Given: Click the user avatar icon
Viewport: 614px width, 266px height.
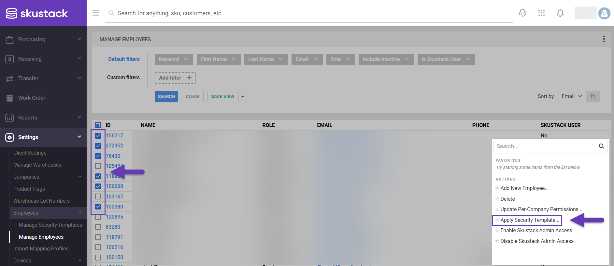Looking at the screenshot, I should pos(604,13).
